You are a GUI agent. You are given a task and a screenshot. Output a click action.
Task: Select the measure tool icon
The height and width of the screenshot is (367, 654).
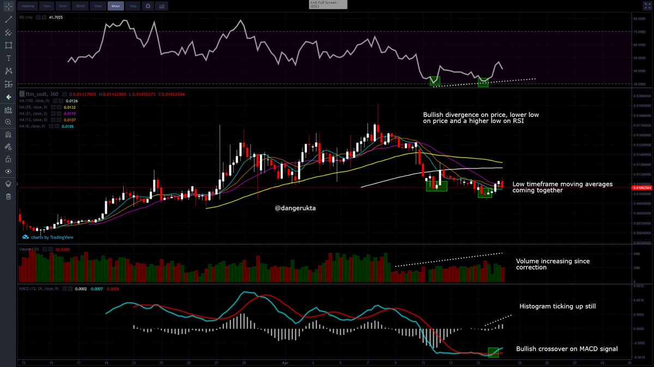point(8,110)
